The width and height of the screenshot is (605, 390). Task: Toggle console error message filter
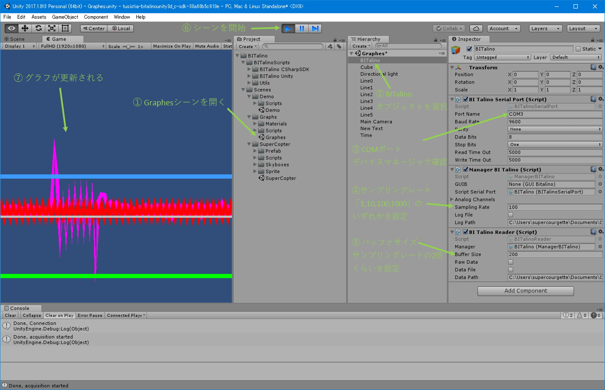pos(596,315)
